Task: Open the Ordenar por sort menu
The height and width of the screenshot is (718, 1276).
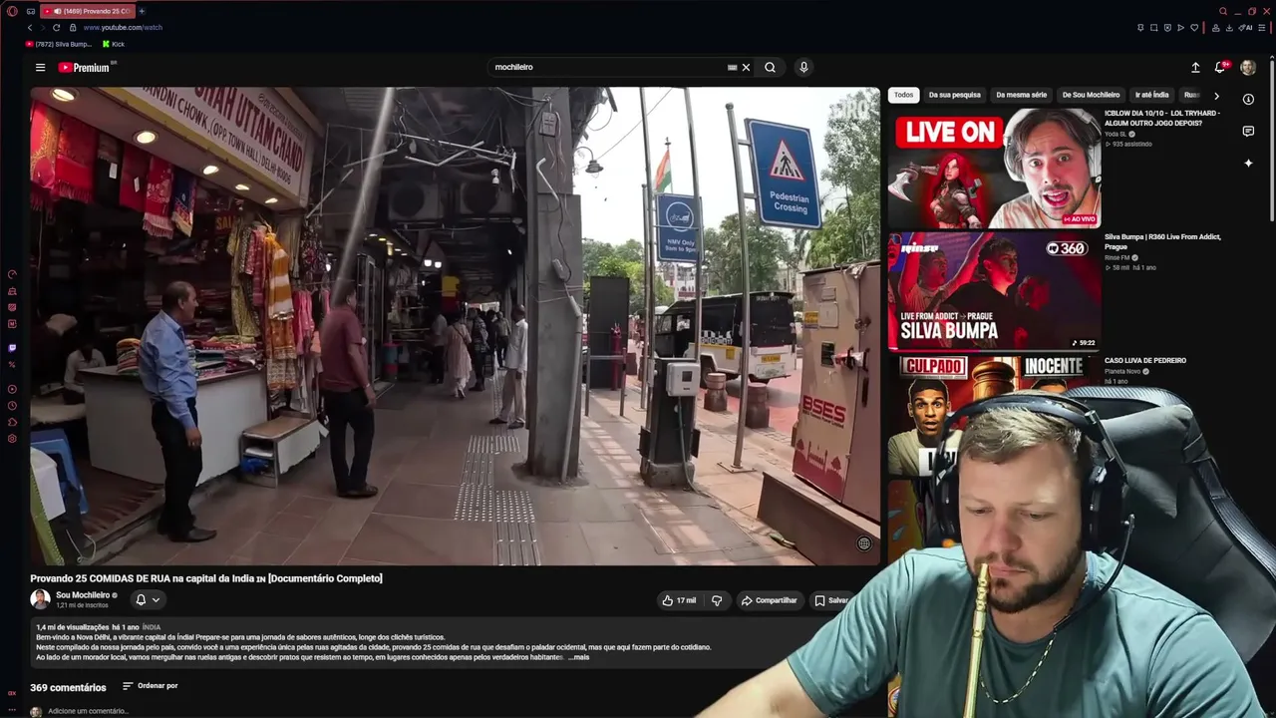Action: [151, 686]
